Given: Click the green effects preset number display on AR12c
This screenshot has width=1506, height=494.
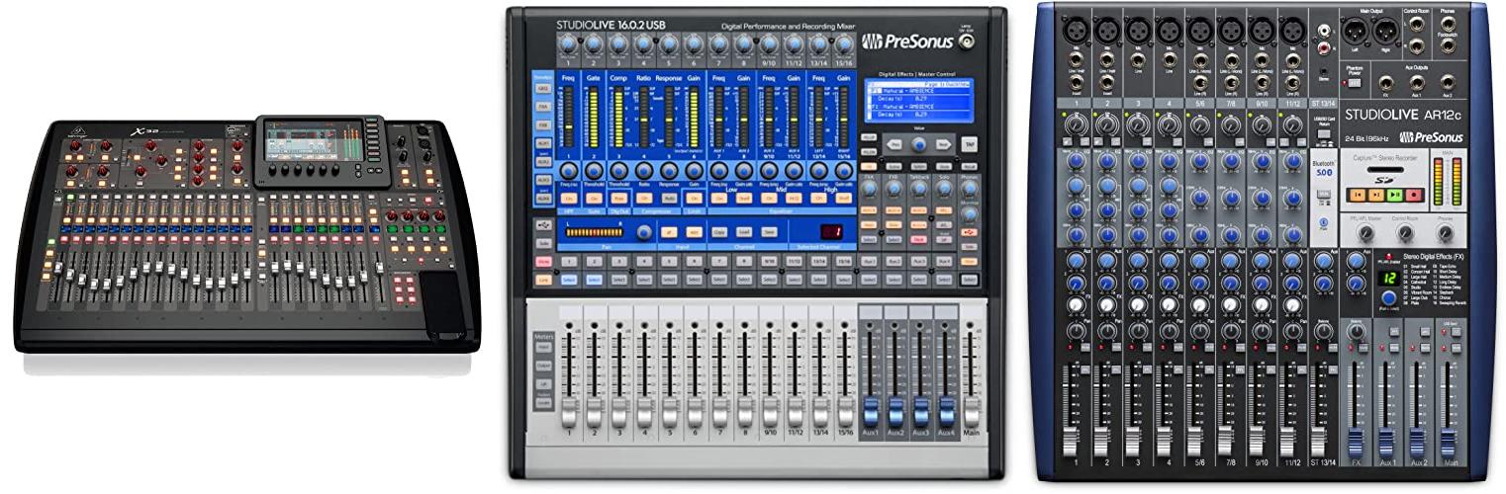Looking at the screenshot, I should click(1387, 279).
